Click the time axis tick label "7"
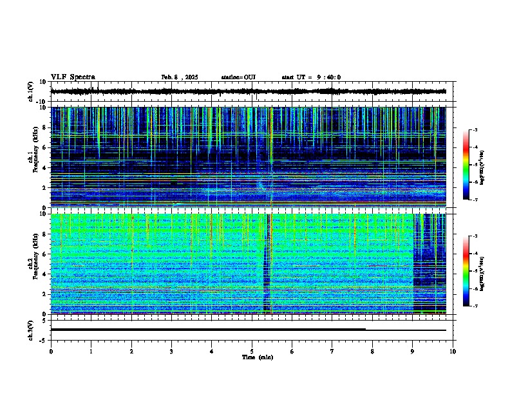Viewport: 510px width, 394px height. point(332,352)
